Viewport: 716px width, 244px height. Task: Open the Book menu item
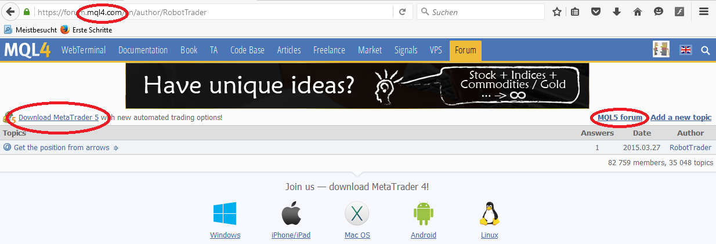click(x=189, y=50)
